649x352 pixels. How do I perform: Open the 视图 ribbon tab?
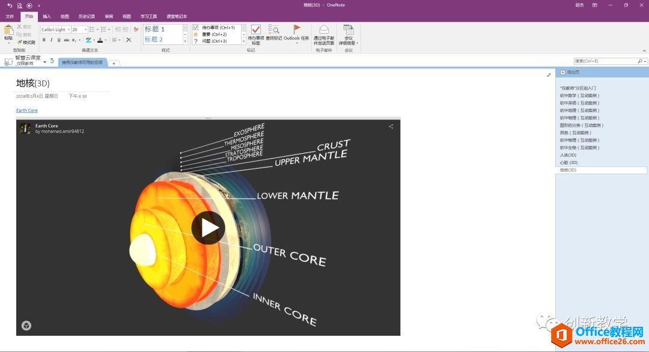tap(125, 16)
